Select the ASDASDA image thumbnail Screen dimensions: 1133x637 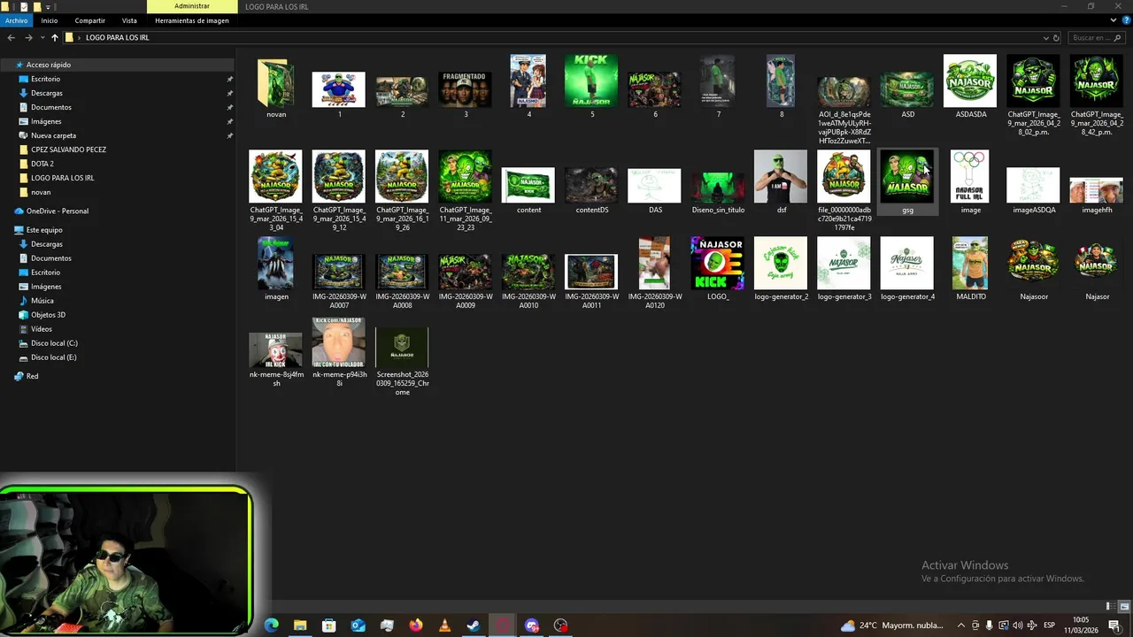tap(970, 81)
